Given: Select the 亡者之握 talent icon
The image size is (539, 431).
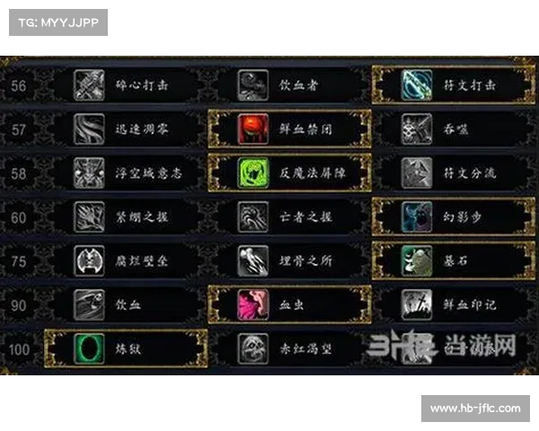Looking at the screenshot, I should pyautogui.click(x=253, y=217).
